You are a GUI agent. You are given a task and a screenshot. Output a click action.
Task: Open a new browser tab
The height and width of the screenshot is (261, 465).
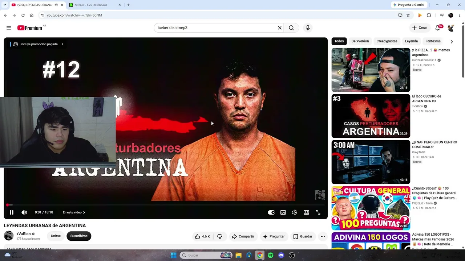[128, 5]
